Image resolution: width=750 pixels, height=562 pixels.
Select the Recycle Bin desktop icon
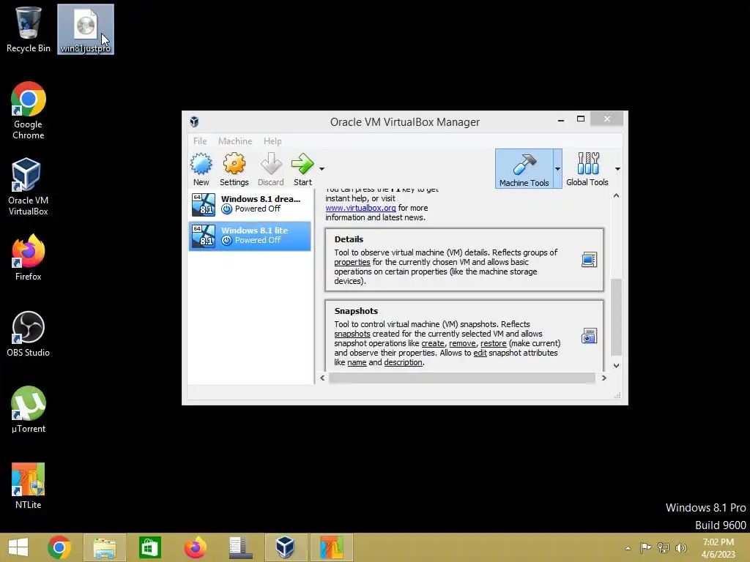point(29,29)
